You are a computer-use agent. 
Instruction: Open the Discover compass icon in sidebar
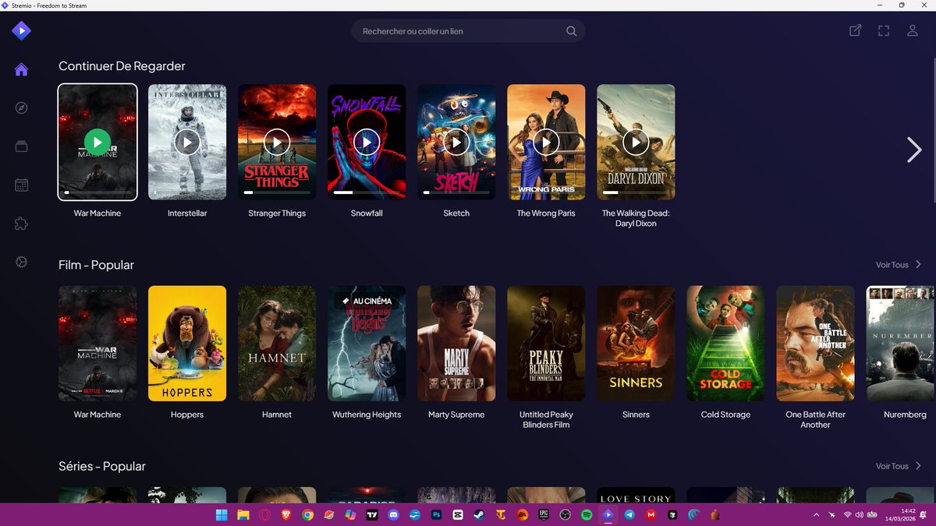point(21,108)
